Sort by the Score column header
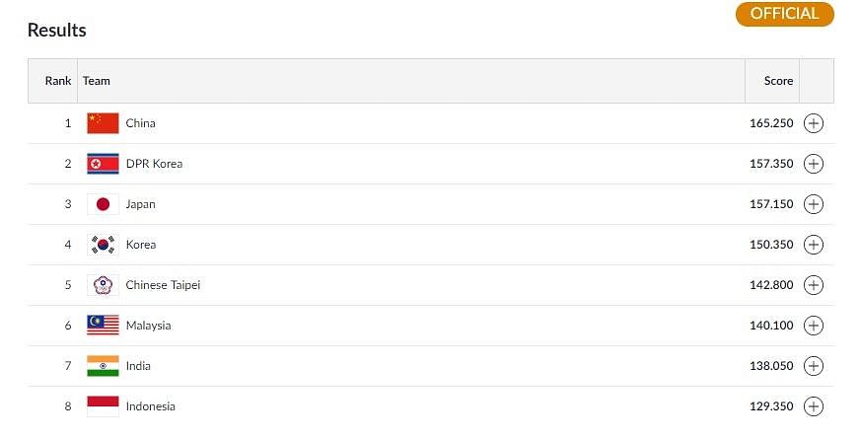The height and width of the screenshot is (439, 859). (778, 81)
